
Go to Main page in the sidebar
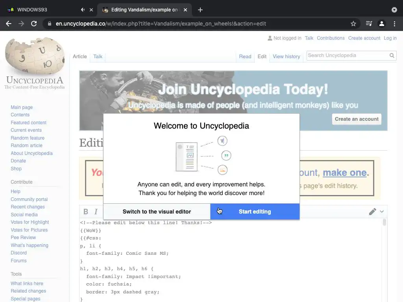22,107
